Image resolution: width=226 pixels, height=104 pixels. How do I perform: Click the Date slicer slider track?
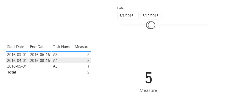(x=164, y=25)
